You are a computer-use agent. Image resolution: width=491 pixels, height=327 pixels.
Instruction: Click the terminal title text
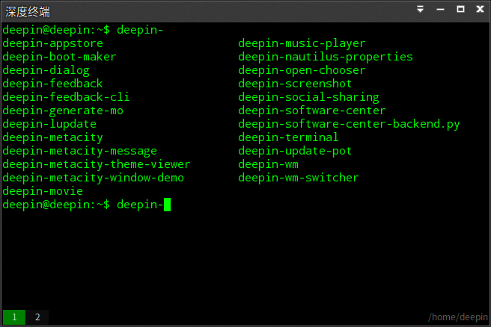tap(28, 12)
